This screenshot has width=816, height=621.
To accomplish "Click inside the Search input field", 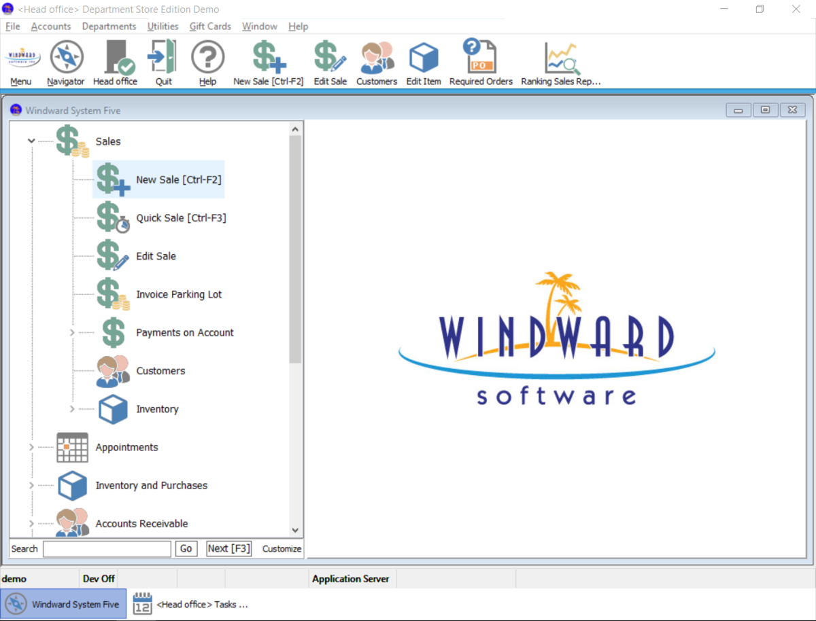I will [x=107, y=548].
